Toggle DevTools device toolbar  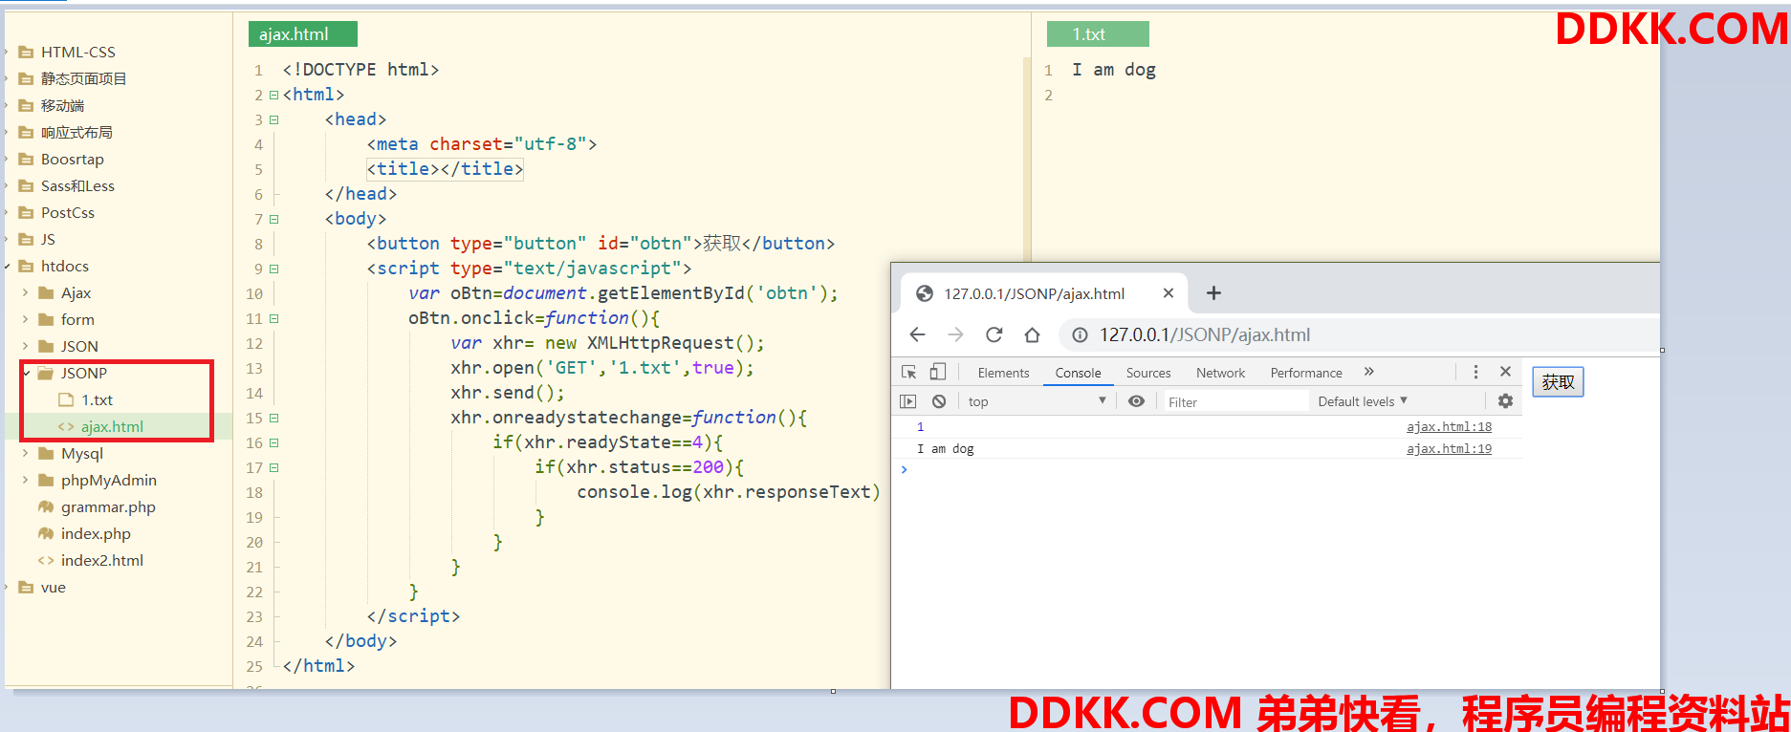(x=938, y=372)
